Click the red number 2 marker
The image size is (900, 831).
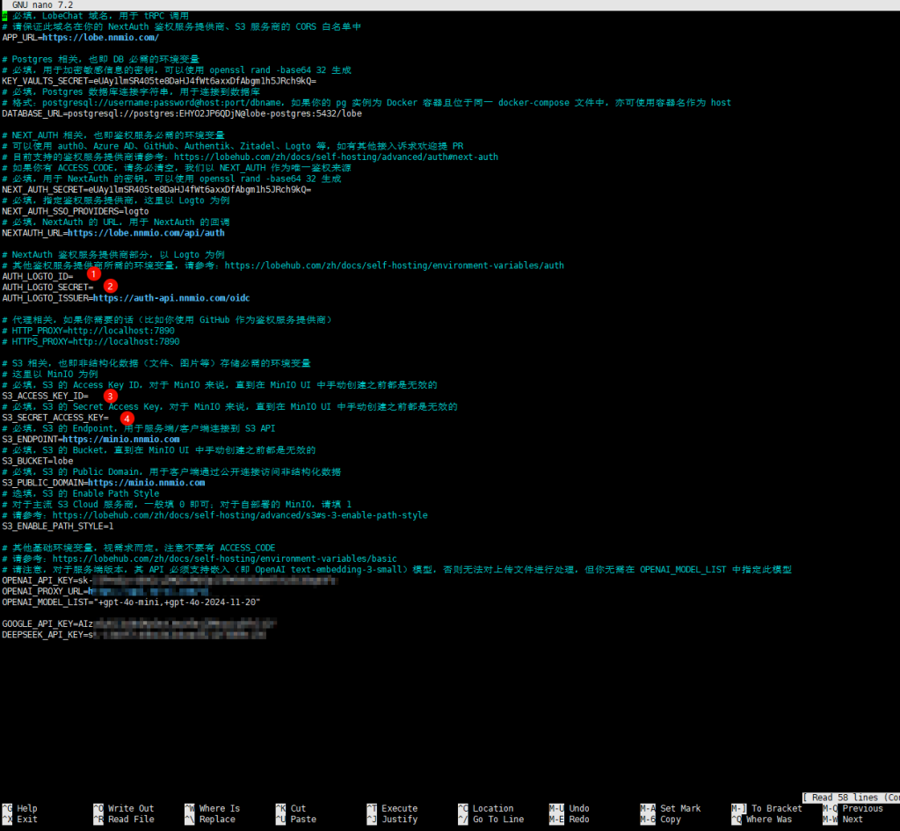click(x=111, y=286)
